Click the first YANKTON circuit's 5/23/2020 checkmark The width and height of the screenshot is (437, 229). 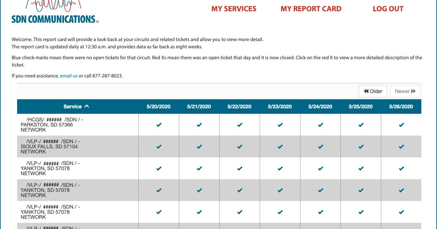click(x=280, y=168)
